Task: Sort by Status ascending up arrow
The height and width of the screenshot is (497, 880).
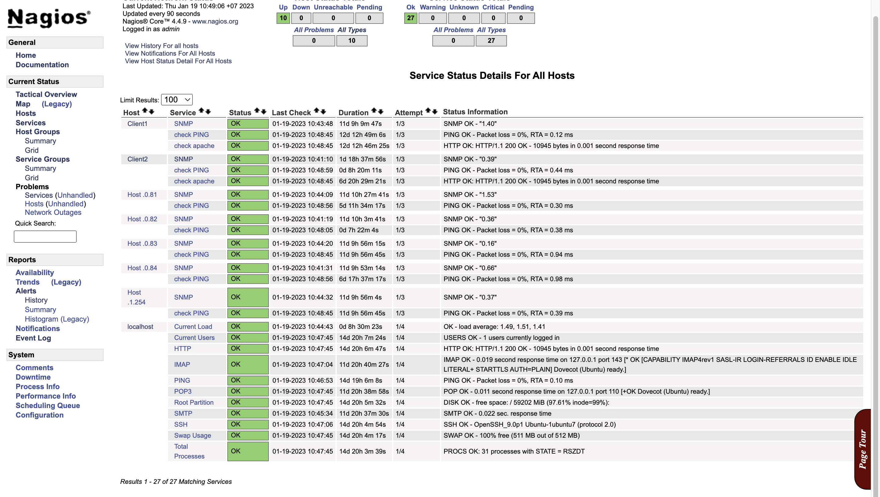Action: [x=257, y=111]
